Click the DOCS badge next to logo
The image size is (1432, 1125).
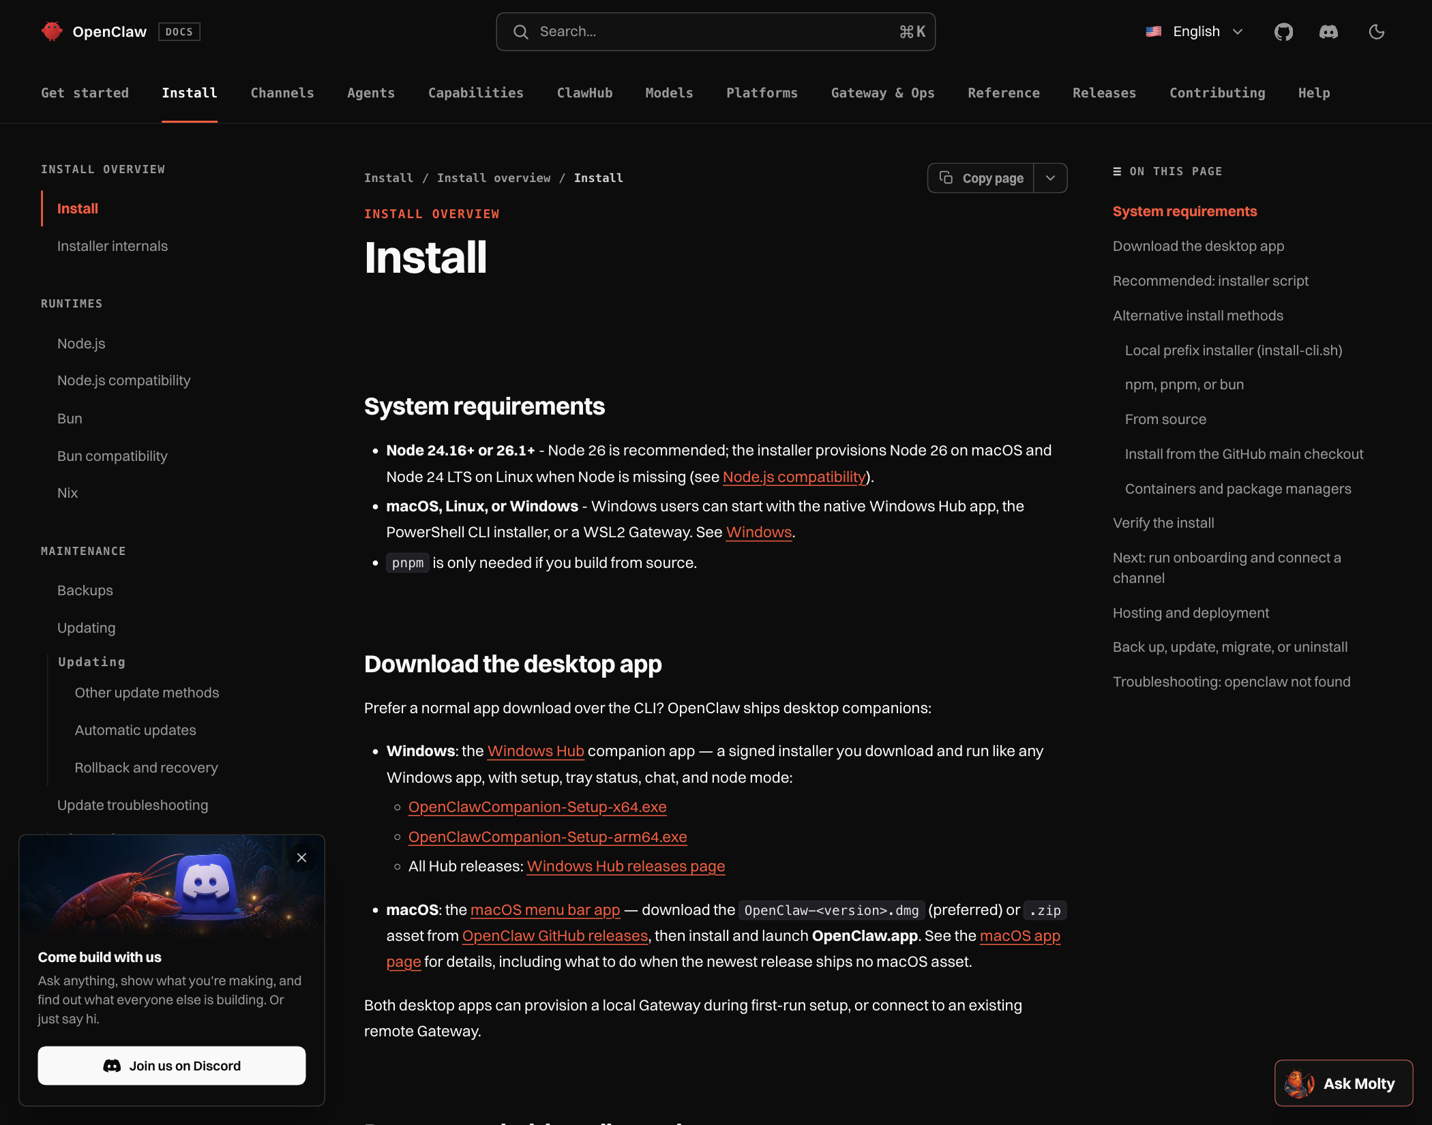179,32
